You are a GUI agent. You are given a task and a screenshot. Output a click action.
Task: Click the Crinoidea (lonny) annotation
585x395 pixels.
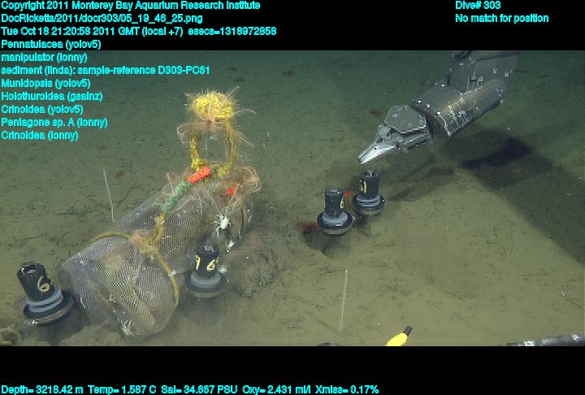click(x=40, y=135)
